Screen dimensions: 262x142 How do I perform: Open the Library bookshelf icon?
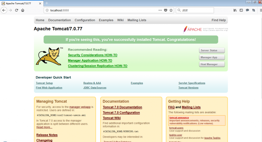235,10
